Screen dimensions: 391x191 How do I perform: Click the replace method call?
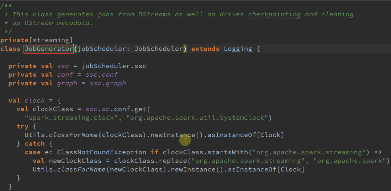tap(173, 161)
